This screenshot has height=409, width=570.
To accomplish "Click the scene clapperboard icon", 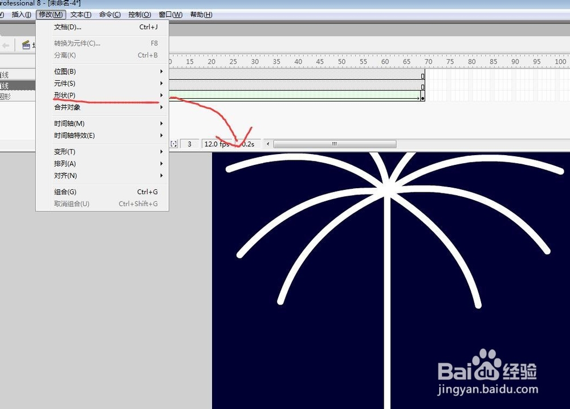I will tap(26, 45).
